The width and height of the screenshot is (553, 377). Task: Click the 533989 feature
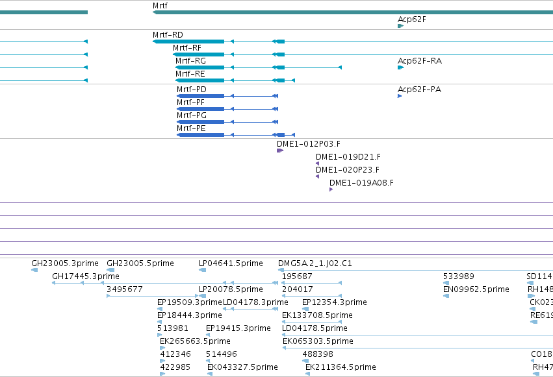tap(446, 283)
